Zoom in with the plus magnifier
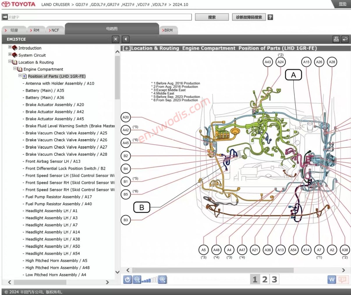This screenshot has height=295, width=351. 162,280
